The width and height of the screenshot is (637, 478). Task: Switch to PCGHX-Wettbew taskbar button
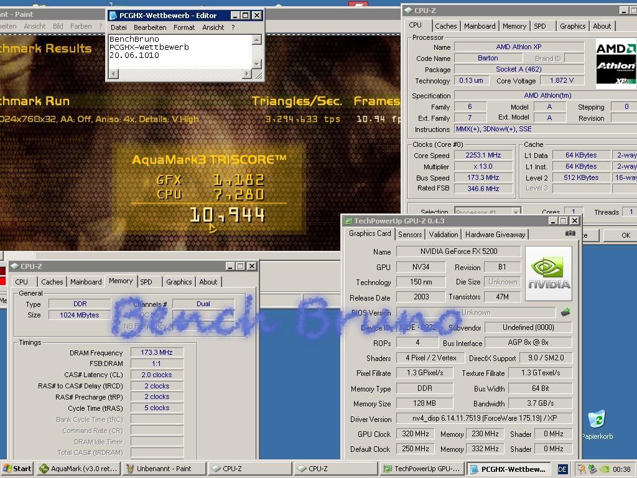[x=508, y=469]
